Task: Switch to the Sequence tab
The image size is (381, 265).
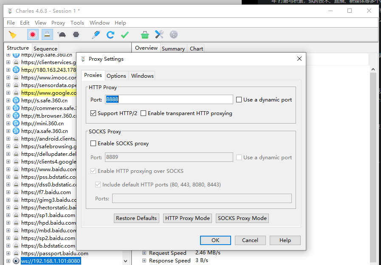Action: (45, 49)
